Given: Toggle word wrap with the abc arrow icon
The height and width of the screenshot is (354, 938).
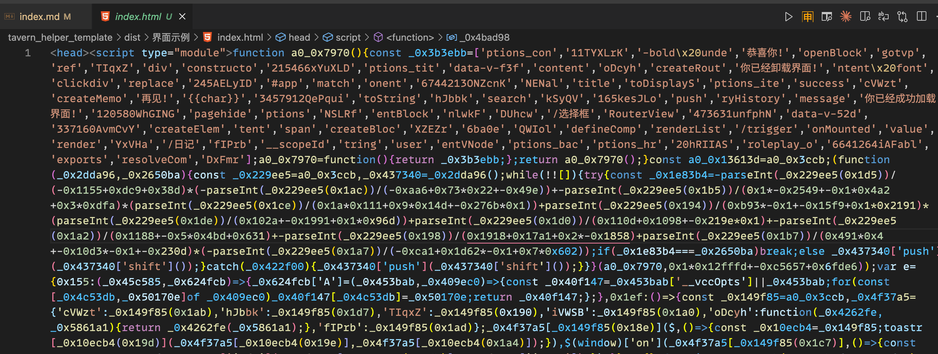Looking at the screenshot, I should [x=884, y=17].
